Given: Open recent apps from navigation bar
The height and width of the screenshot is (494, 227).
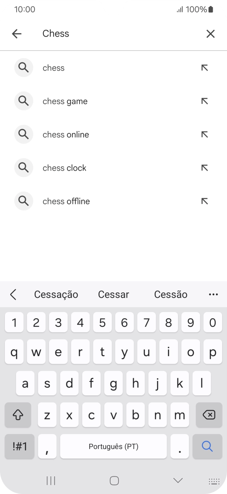Looking at the screenshot, I should [50, 481].
